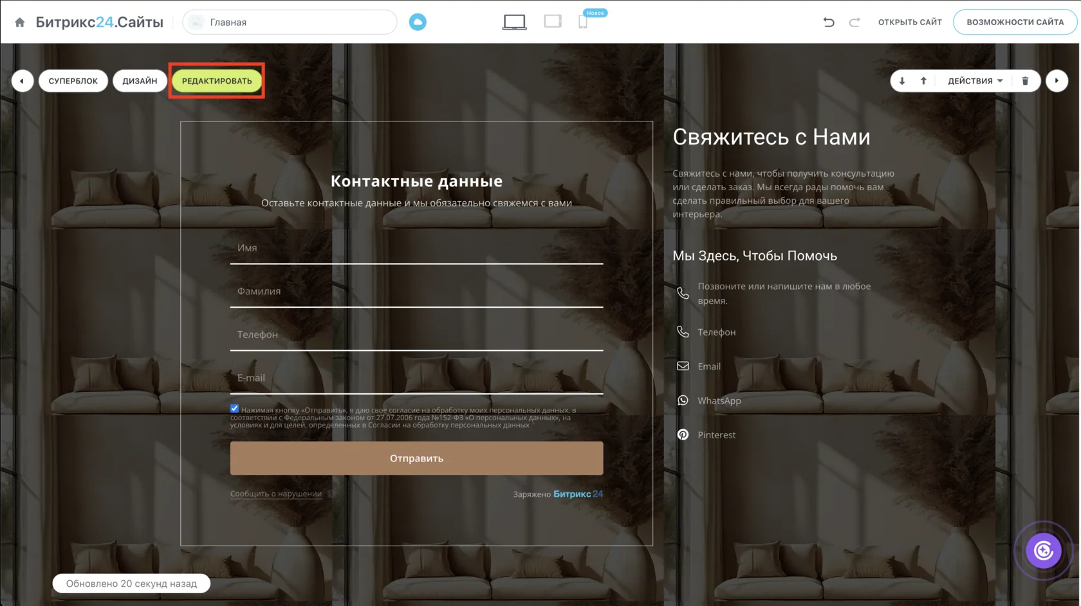Click the Pinterest icon in contacts
Image resolution: width=1081 pixels, height=606 pixels.
683,435
